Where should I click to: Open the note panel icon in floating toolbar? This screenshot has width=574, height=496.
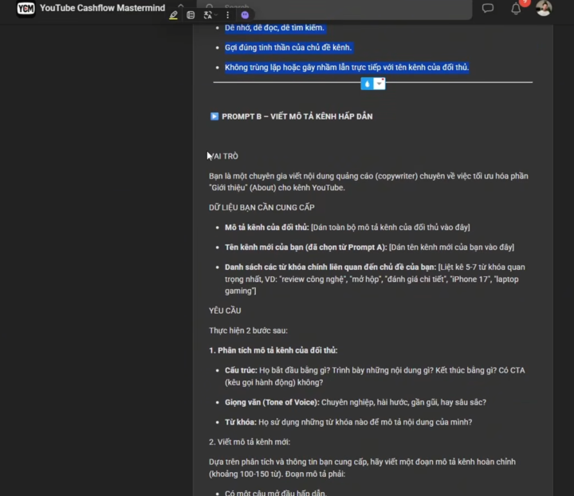point(191,15)
